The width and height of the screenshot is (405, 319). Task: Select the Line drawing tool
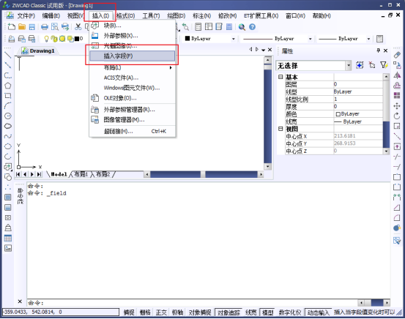[x=8, y=55]
